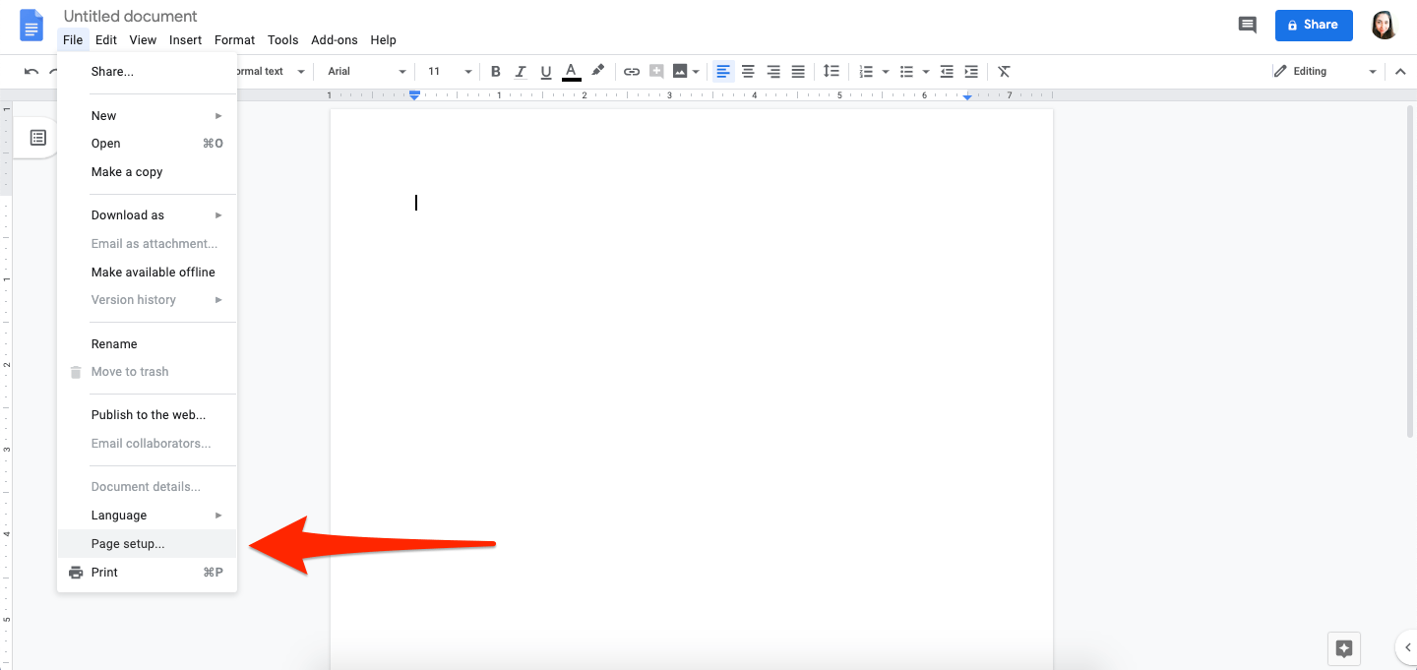Select justify alignment
Viewport: 1417px width, 670px height.
click(x=798, y=72)
